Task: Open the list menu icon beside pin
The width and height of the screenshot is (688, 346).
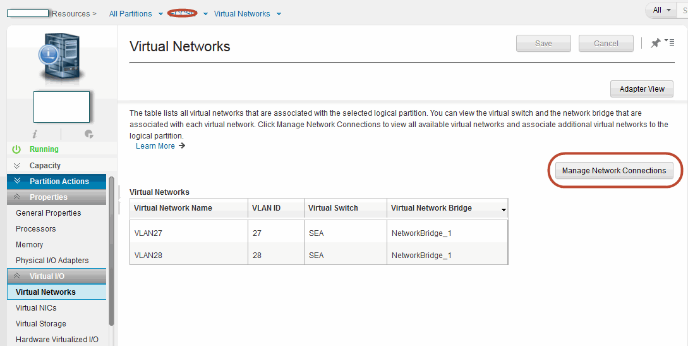Action: [669, 42]
